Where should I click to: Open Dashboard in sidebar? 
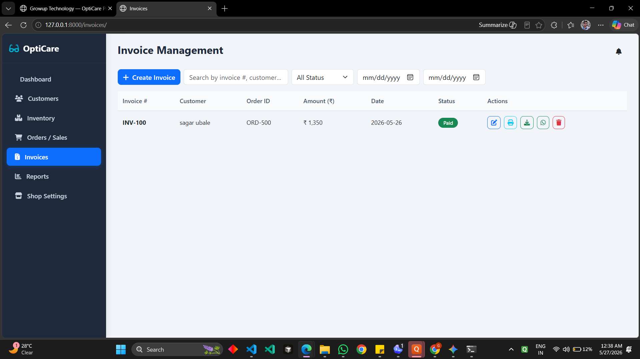tap(54, 79)
